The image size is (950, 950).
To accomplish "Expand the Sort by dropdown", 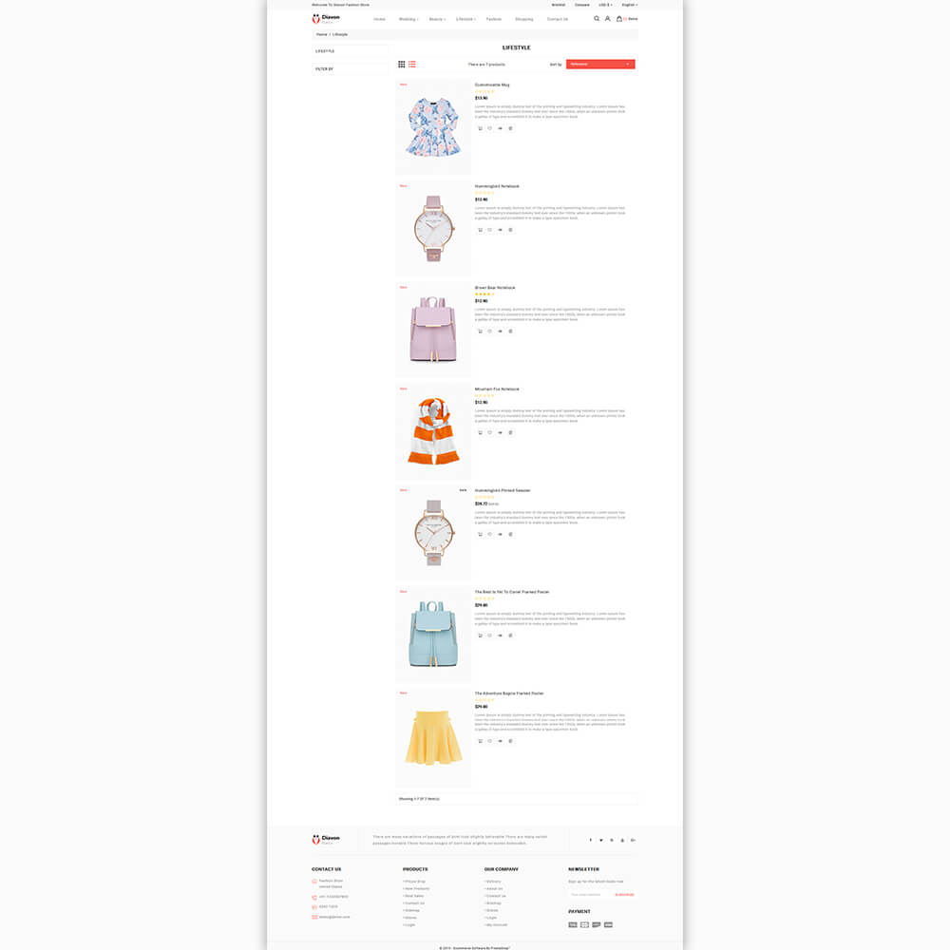I will 600,65.
